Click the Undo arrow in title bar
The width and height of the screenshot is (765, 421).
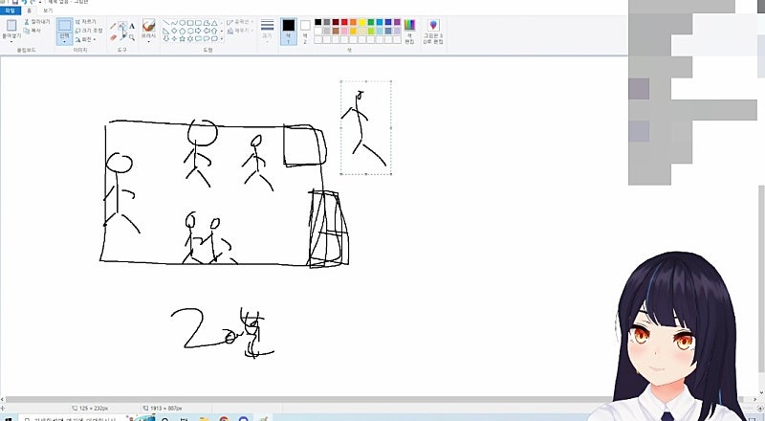point(25,2)
